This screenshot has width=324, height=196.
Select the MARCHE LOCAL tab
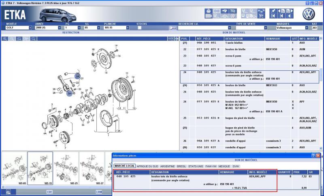pyautogui.click(x=124, y=166)
